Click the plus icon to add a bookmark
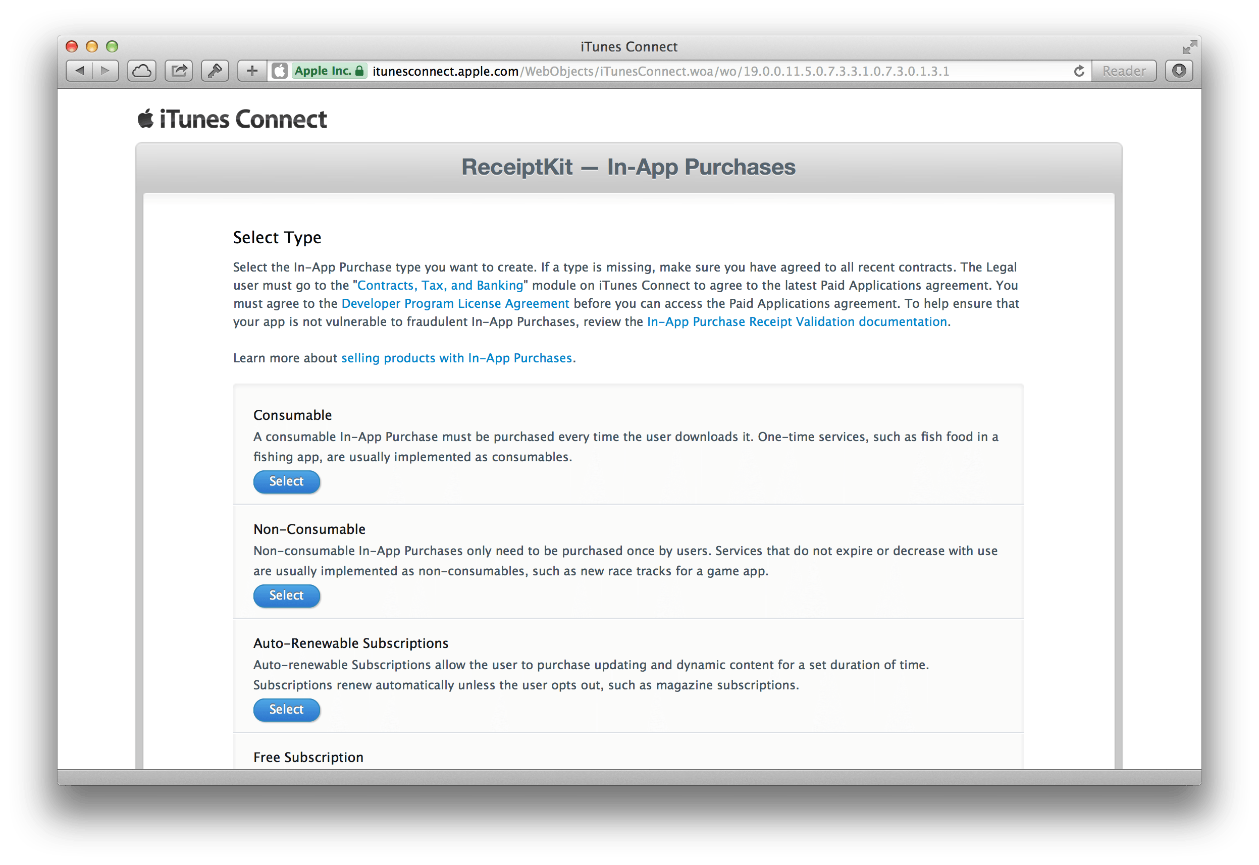 coord(252,71)
